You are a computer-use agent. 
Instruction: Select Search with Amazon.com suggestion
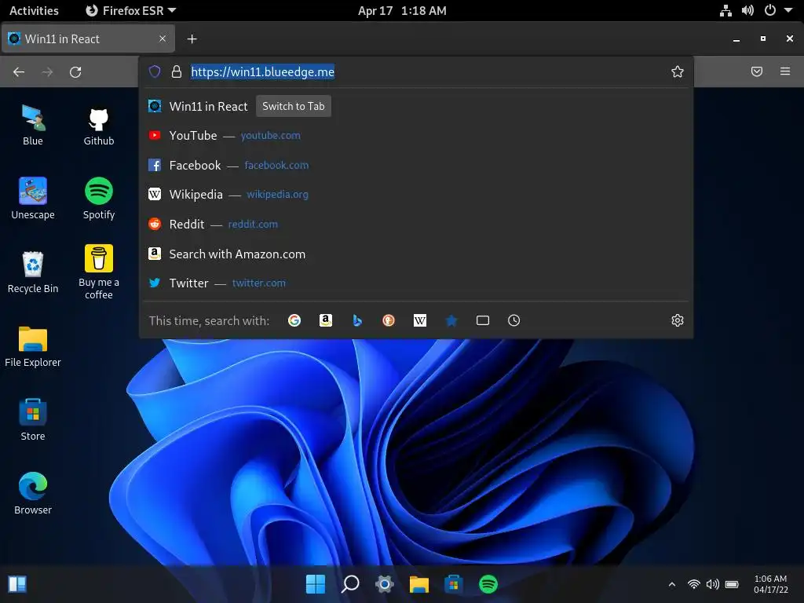(416, 254)
